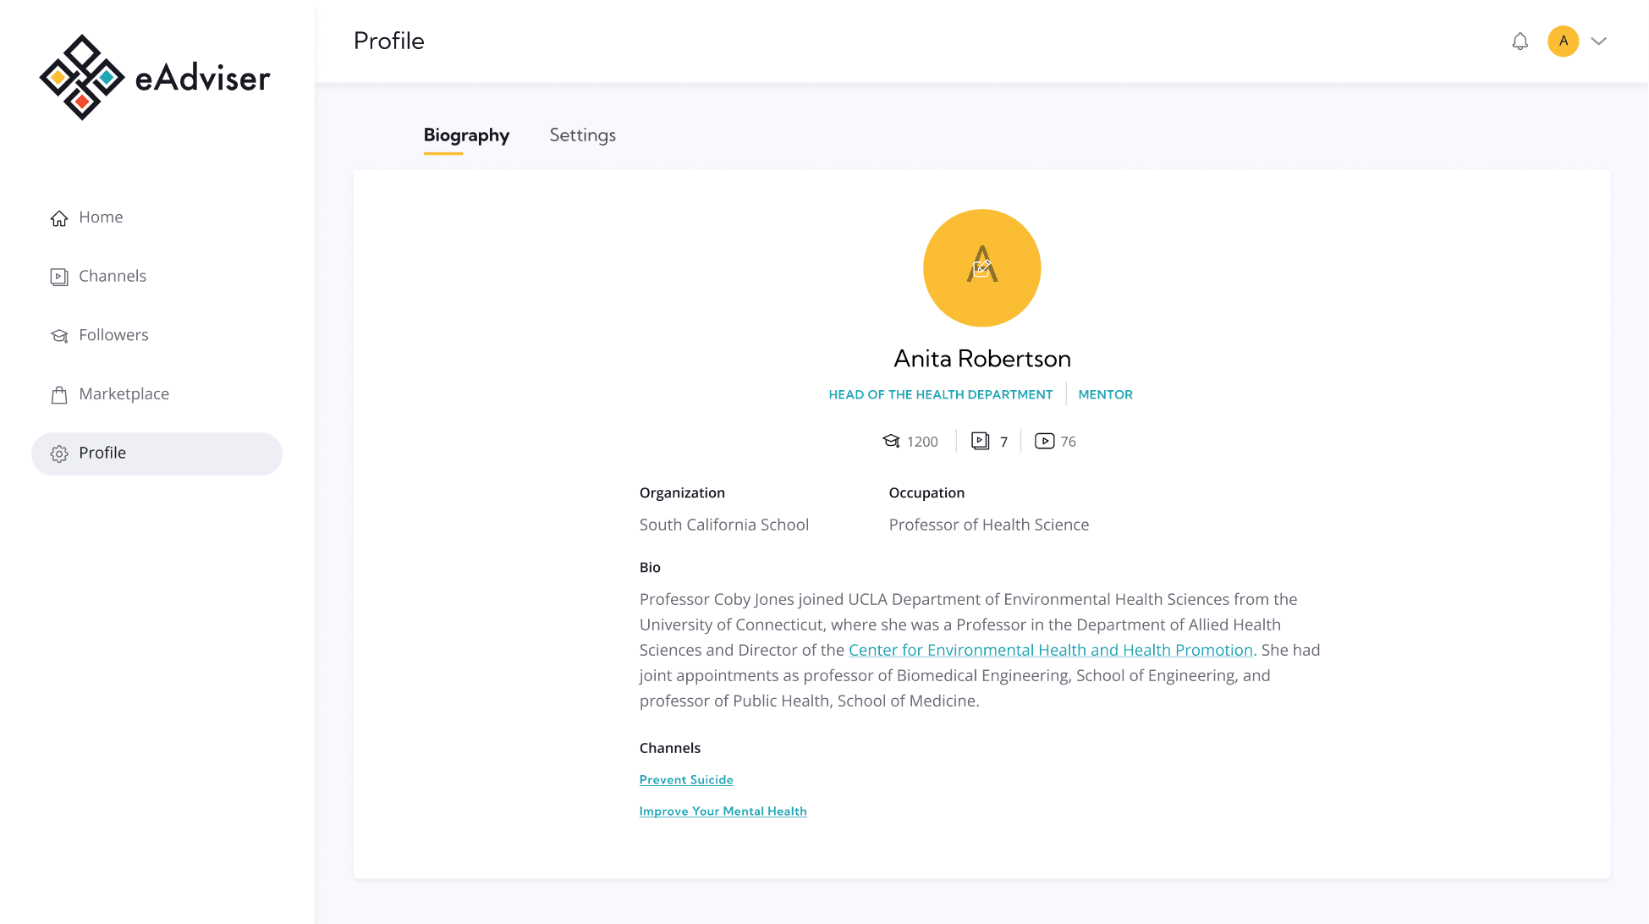Click the graduation cap followers count icon

click(x=891, y=441)
